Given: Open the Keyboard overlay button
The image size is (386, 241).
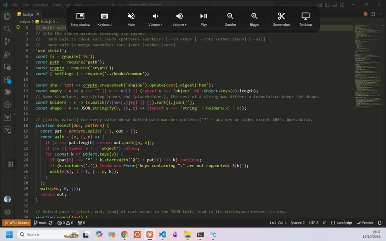Looking at the screenshot, I should click(x=104, y=19).
